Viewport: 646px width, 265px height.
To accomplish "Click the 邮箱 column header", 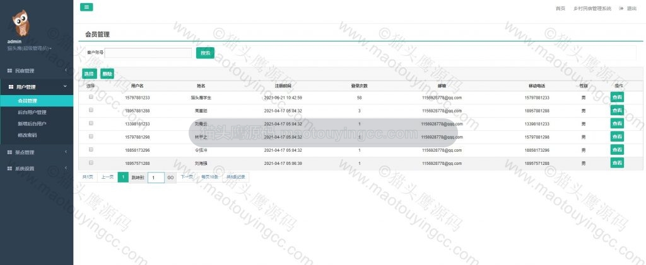I will tap(442, 86).
